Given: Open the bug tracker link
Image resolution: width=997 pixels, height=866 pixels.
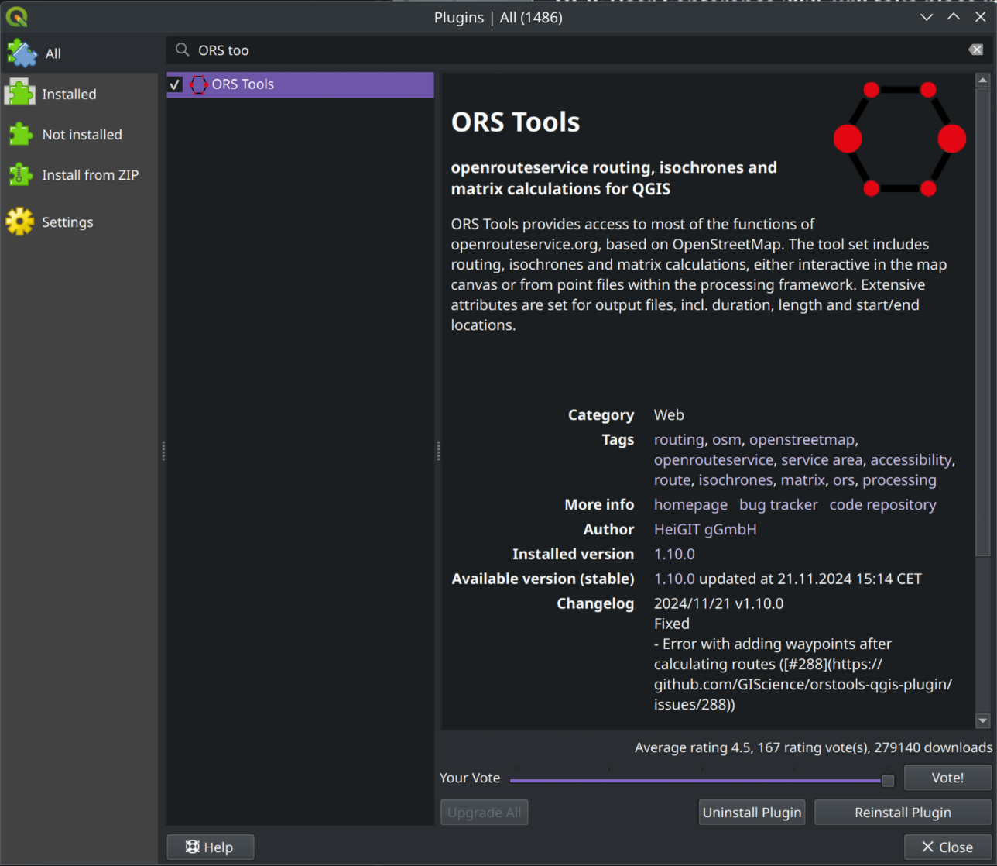Looking at the screenshot, I should pyautogui.click(x=778, y=505).
